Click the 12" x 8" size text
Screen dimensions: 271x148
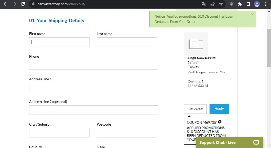[x=193, y=62]
